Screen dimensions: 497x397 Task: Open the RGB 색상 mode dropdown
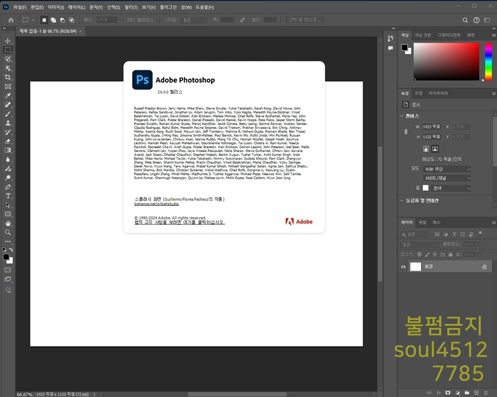(447, 169)
